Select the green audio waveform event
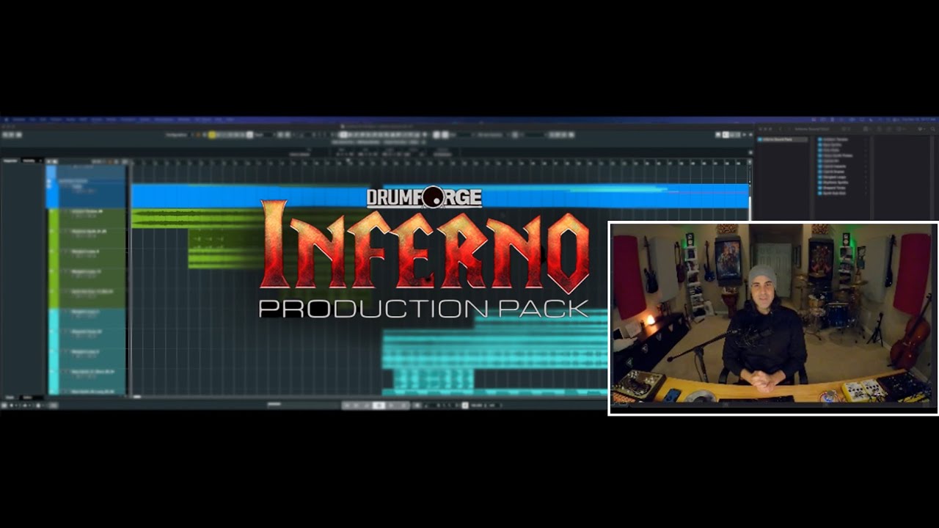The image size is (939, 528). (x=197, y=219)
